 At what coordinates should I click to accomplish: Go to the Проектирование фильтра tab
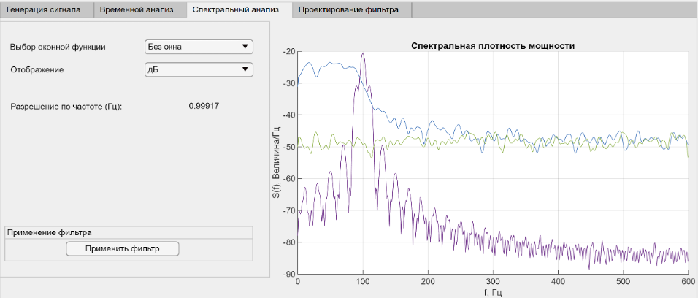pyautogui.click(x=352, y=9)
